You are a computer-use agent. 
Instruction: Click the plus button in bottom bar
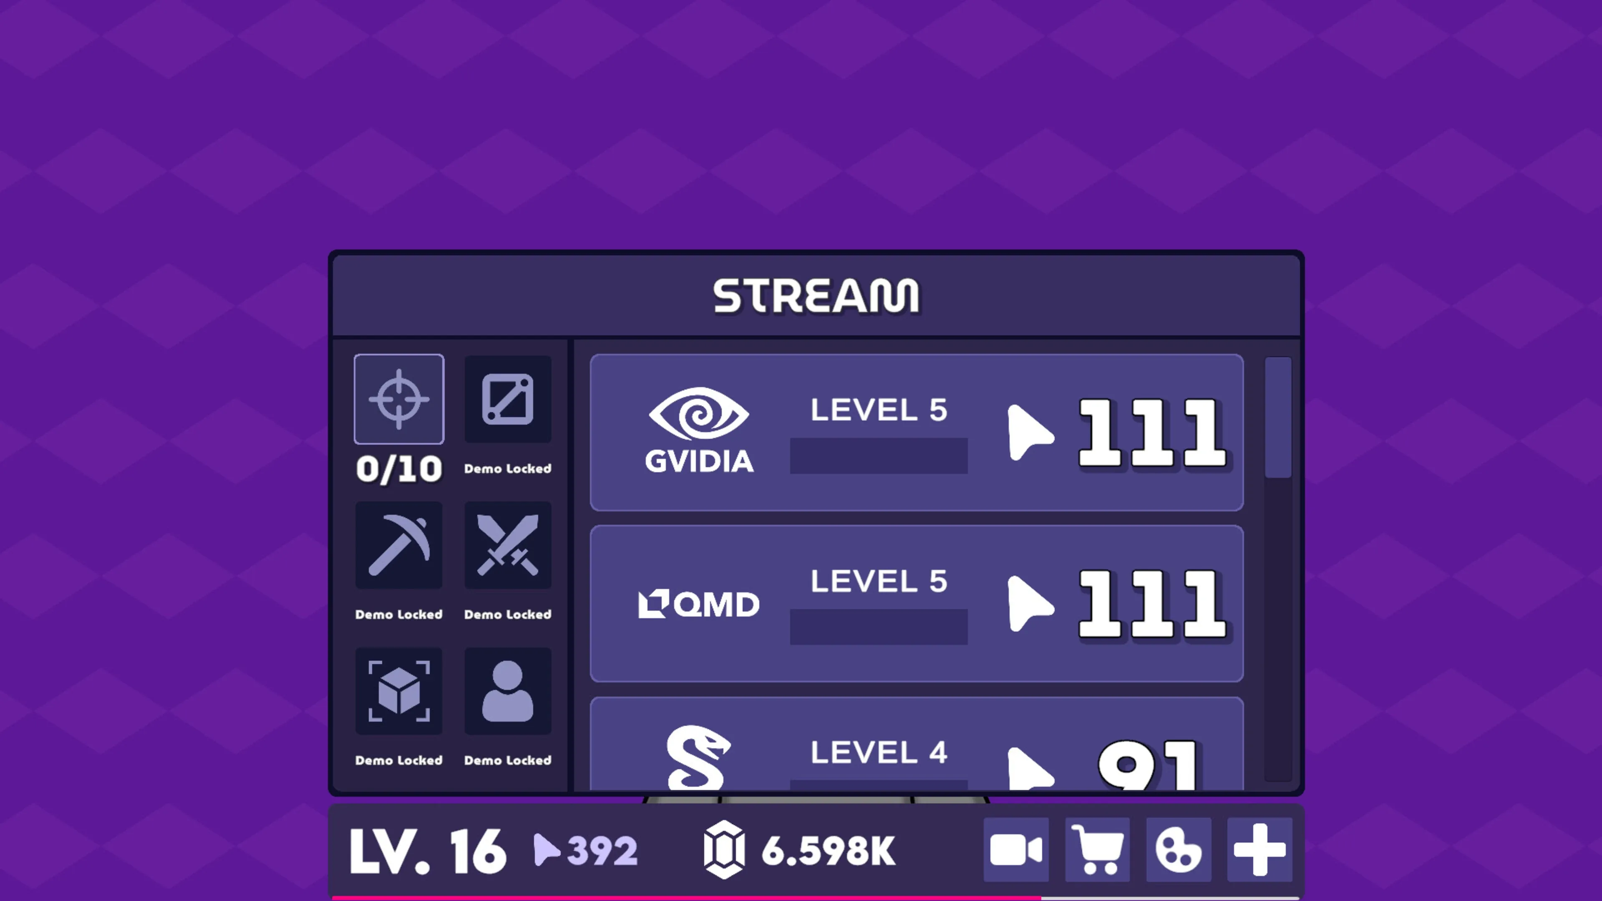click(x=1259, y=850)
